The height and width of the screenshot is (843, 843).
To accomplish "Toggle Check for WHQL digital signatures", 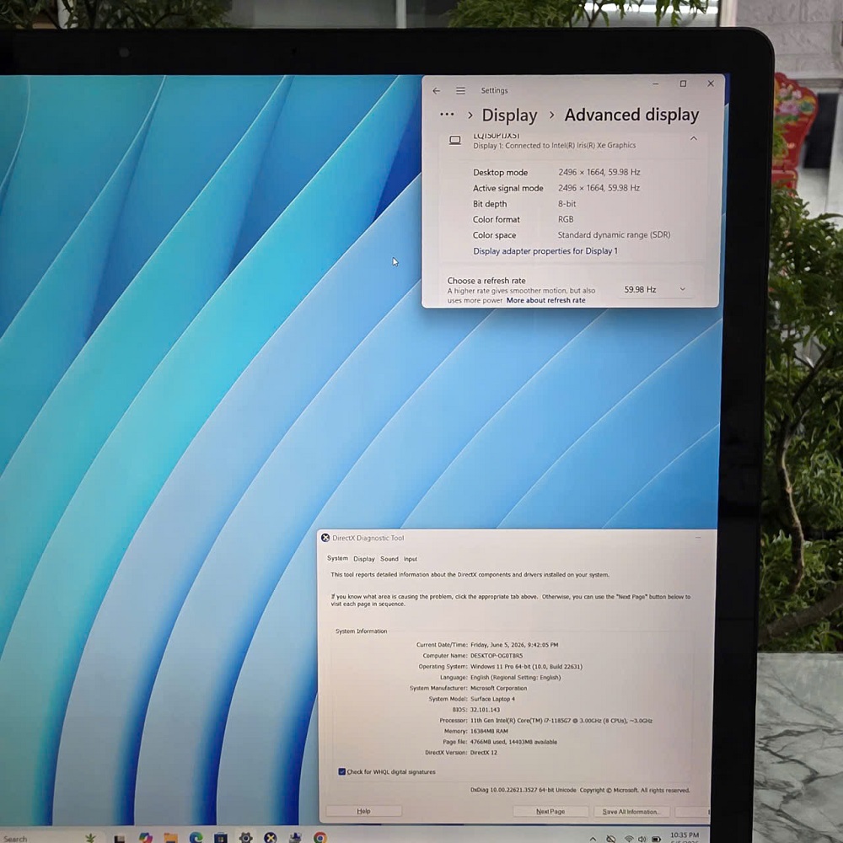I will coord(342,771).
